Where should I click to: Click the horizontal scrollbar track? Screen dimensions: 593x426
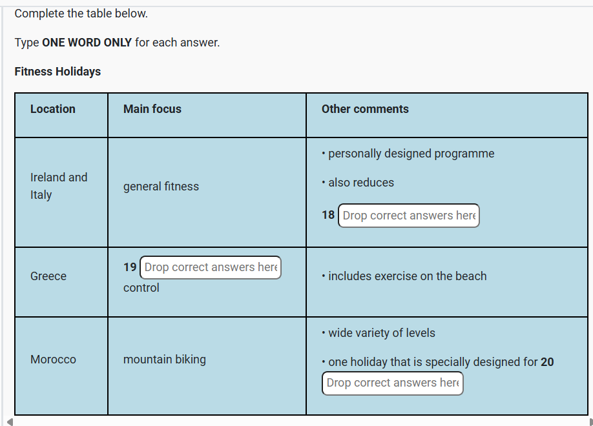pos(299,422)
